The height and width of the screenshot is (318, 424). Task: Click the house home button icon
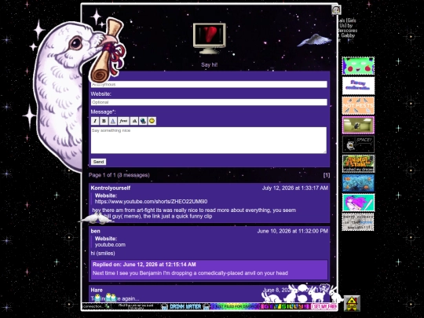[352, 303]
